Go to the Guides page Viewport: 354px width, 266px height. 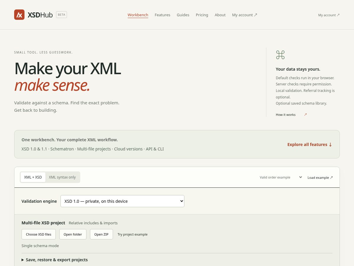(x=183, y=15)
